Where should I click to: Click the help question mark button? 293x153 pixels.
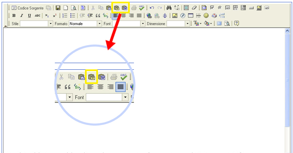pos(236,23)
